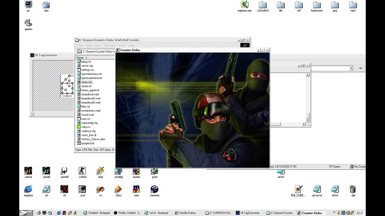Switch to Untitled - Notepad taskbar button
Screen dimensions: 385x216
tap(96, 213)
